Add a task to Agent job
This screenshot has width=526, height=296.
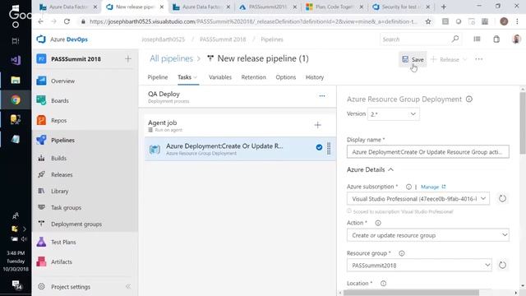click(x=318, y=125)
